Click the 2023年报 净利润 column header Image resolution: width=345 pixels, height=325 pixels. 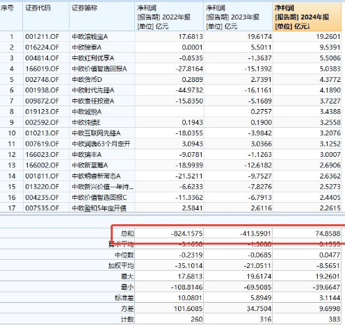tap(238, 17)
